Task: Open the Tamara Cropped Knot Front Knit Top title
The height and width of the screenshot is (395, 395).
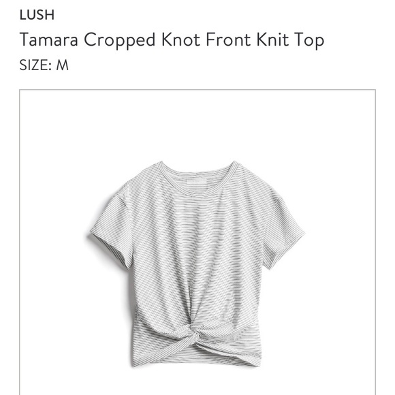Action: click(172, 40)
